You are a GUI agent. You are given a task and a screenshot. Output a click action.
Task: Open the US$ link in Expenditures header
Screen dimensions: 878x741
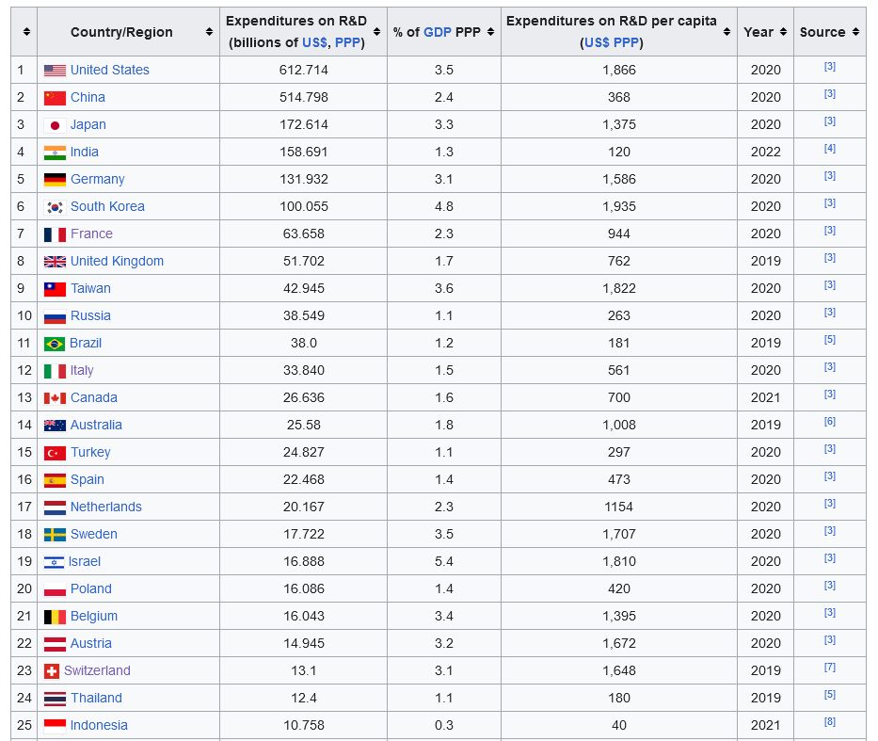(x=314, y=42)
